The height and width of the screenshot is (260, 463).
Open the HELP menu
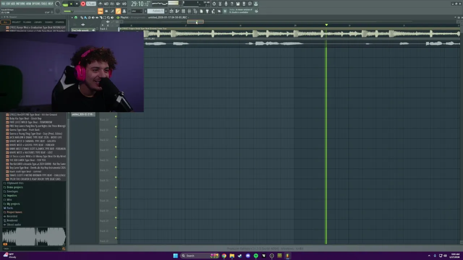click(50, 4)
